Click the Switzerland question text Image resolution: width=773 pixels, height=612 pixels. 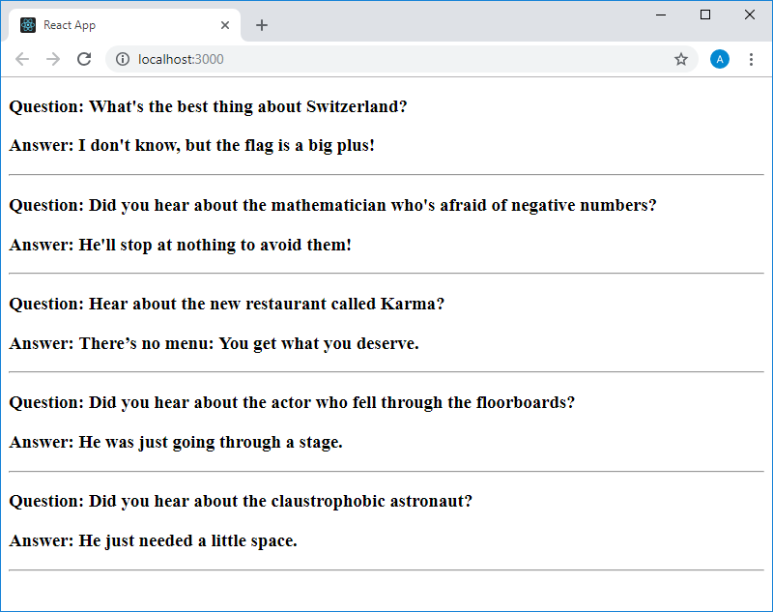[208, 106]
